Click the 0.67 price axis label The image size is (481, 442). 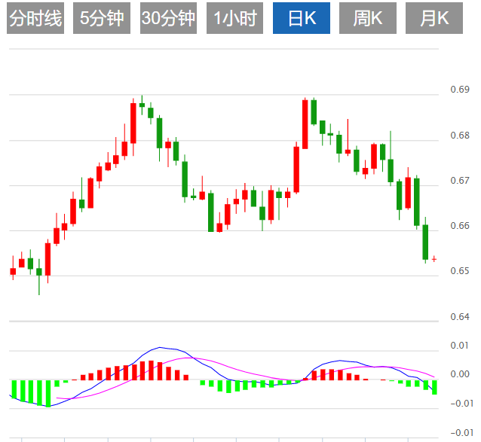pyautogui.click(x=460, y=181)
